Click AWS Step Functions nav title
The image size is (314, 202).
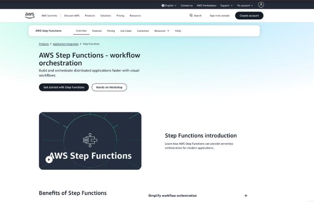point(48,31)
